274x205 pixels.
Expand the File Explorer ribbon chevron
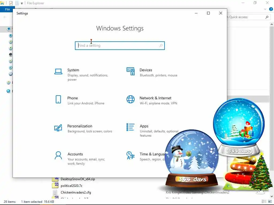click(265, 9)
